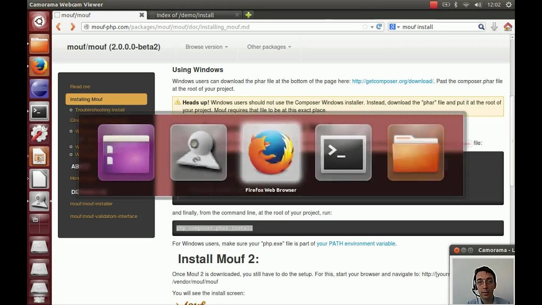Open the getcomposer.org/download link

point(393,81)
